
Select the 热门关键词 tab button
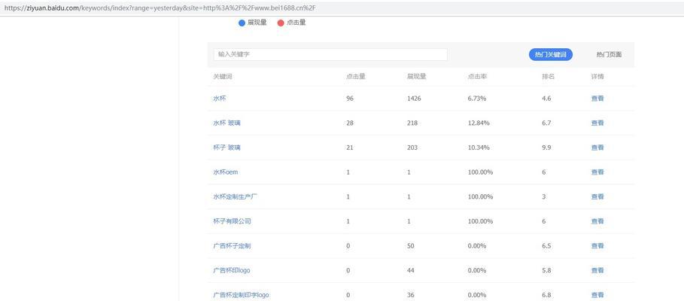tap(551, 54)
